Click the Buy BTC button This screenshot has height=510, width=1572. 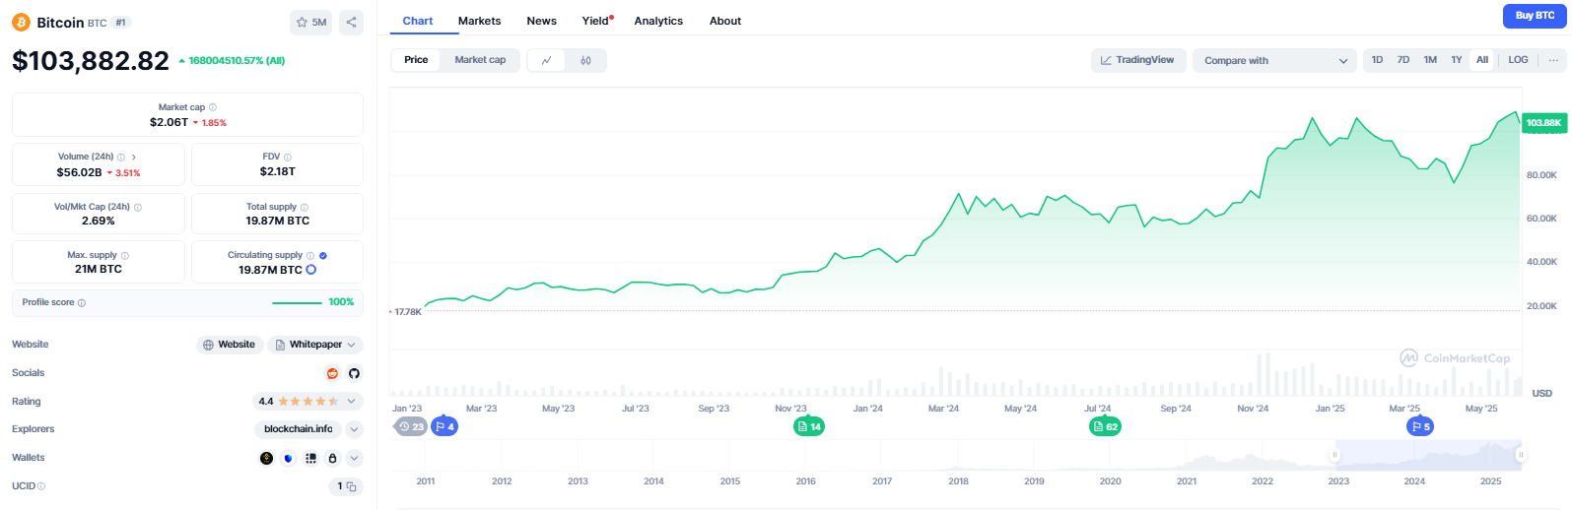1535,16
